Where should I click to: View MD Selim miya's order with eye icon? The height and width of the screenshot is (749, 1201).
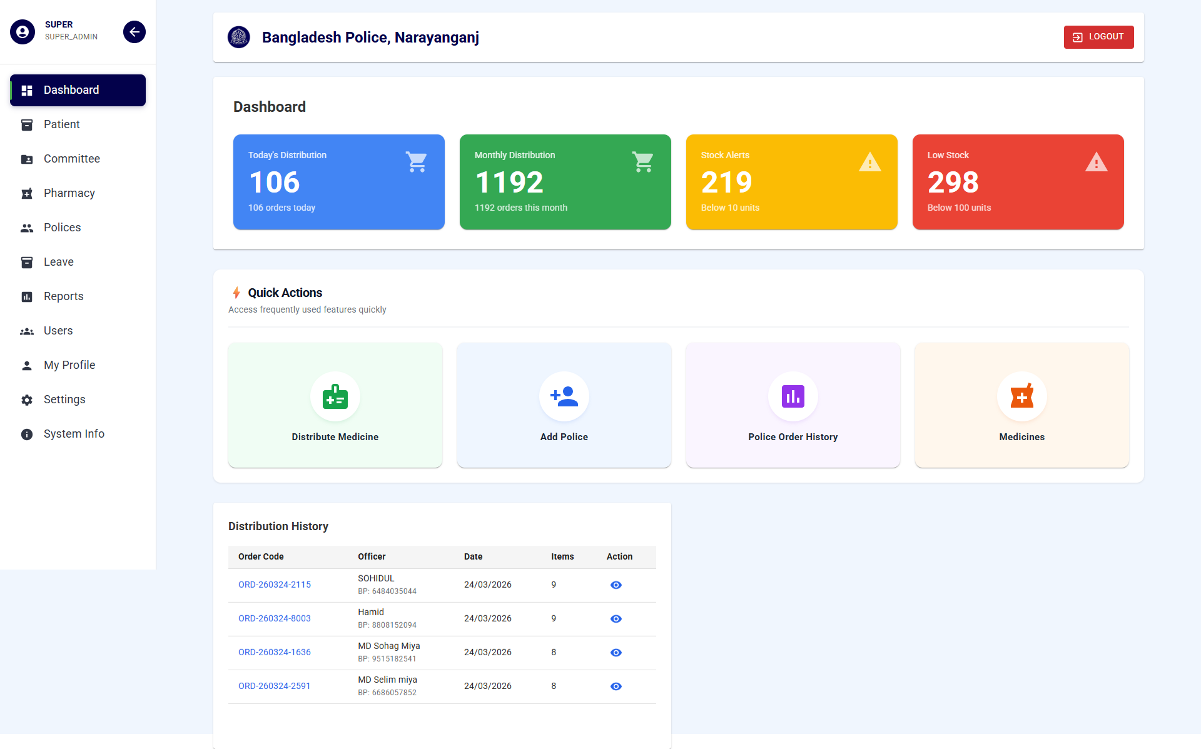pyautogui.click(x=616, y=686)
